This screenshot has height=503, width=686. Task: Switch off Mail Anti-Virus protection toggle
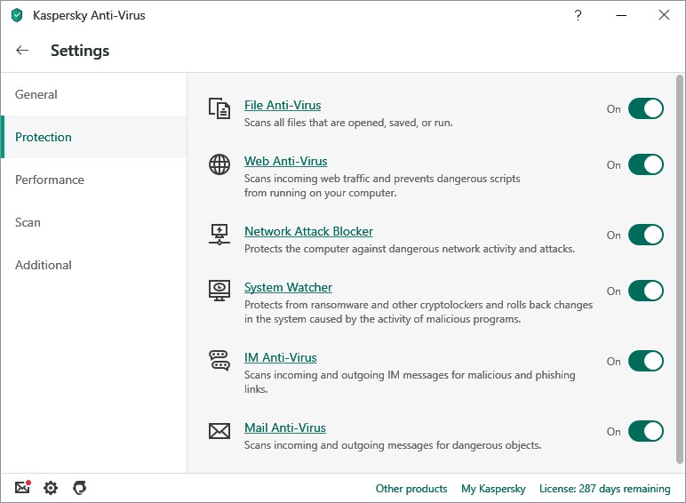click(645, 431)
